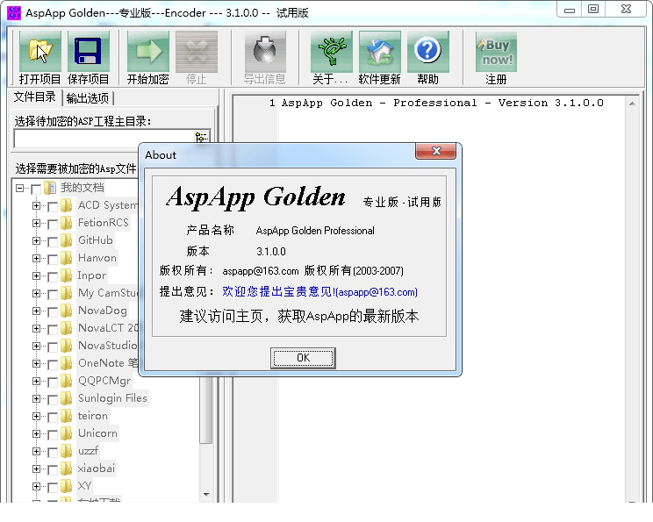Click the feedback email link aspapp@163.com
Screen dimensions: 653x522
tap(319, 292)
